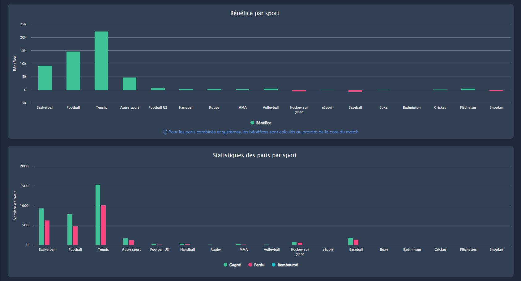Click the green Baseball won-bets bar
This screenshot has width=521, height=281.
pos(350,241)
